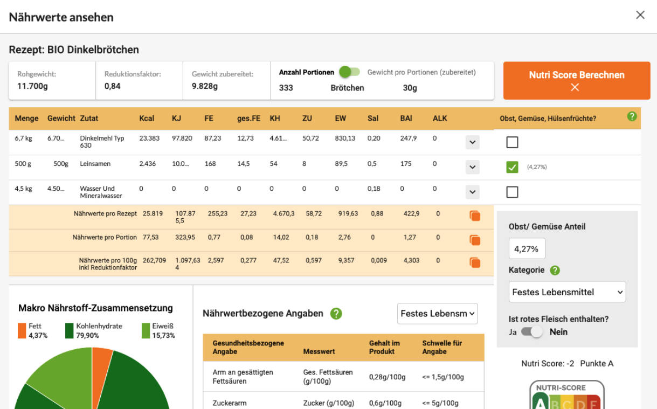This screenshot has width=657, height=409.
Task: Click the Messwert column header
Action: (319, 351)
